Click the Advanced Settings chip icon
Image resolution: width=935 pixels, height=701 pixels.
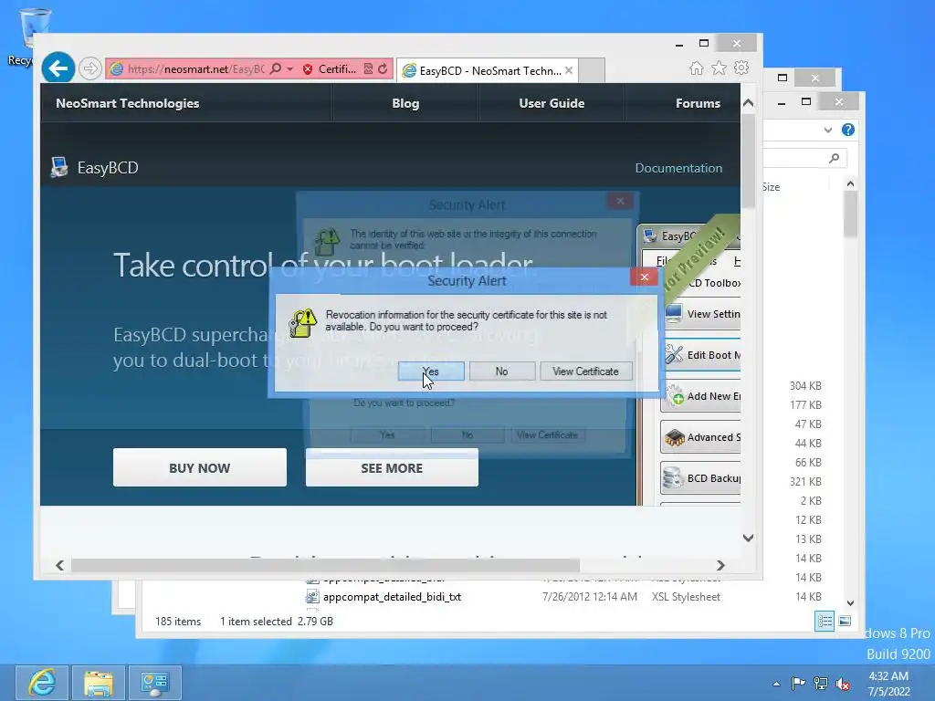coord(675,437)
